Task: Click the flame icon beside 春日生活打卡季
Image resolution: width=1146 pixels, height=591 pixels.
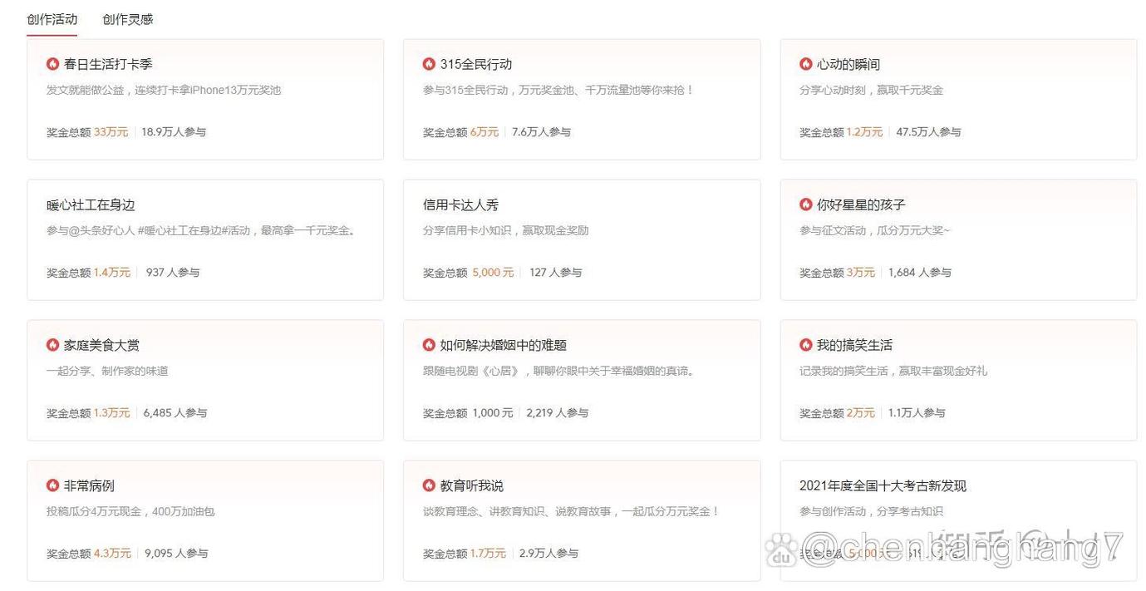Action: (x=52, y=64)
